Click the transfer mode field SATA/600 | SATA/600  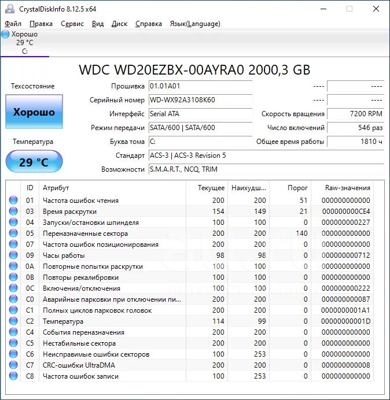tap(200, 128)
